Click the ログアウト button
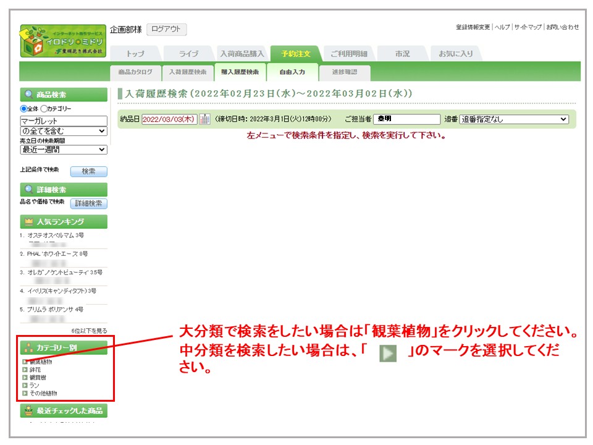Viewport: 593px width, 445px height. click(x=167, y=29)
